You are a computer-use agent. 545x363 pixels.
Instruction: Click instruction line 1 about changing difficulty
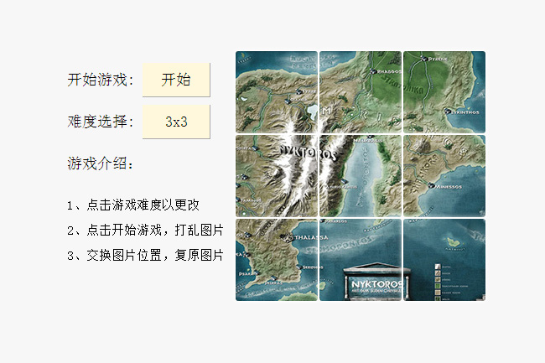point(132,205)
